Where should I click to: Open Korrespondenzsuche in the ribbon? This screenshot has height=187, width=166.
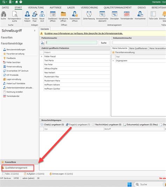point(14,16)
